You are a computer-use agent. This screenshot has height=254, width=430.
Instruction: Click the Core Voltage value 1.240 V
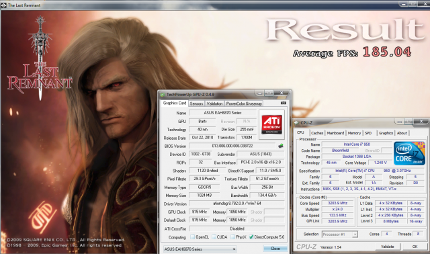click(x=380, y=163)
